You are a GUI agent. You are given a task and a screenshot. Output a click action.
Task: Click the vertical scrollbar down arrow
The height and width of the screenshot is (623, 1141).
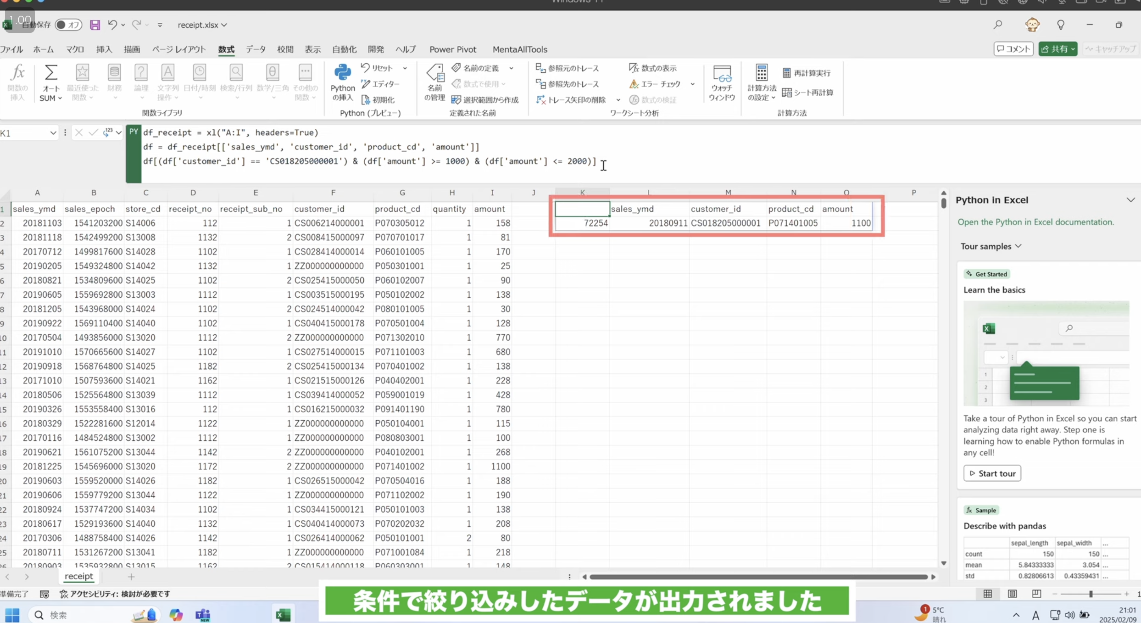point(944,564)
